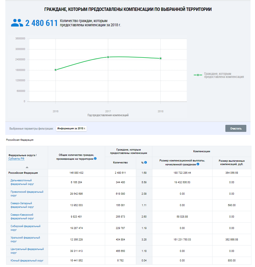Click info icon after 'начисленной гражданам' header
Screen dimensions: 255x267
[198, 164]
